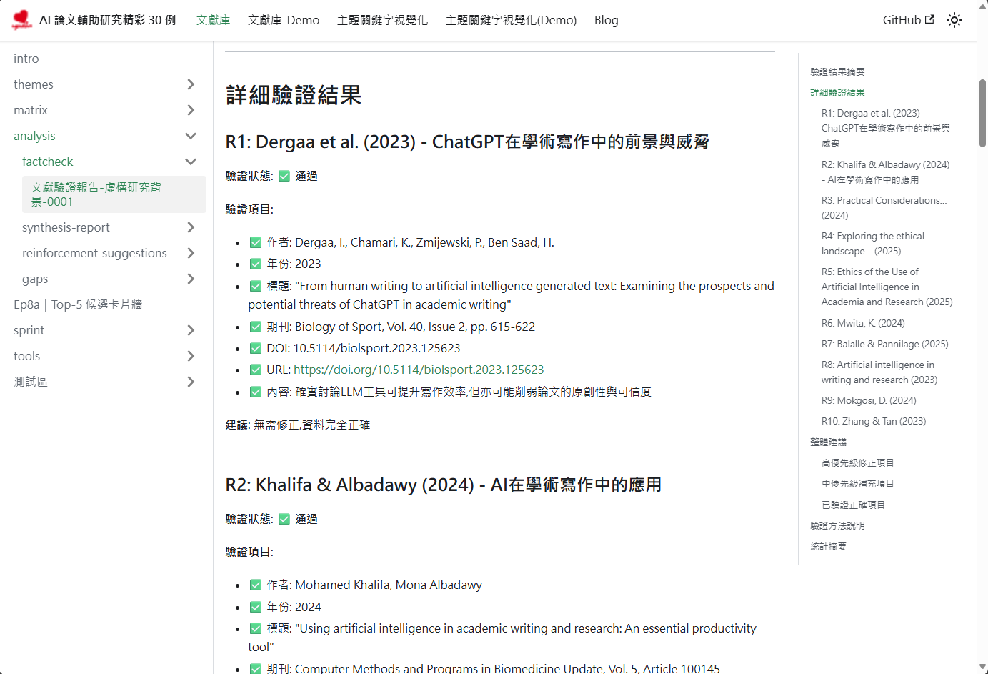
Task: Click checkmark next to Mohamed Khalifa authors
Action: coord(256,585)
